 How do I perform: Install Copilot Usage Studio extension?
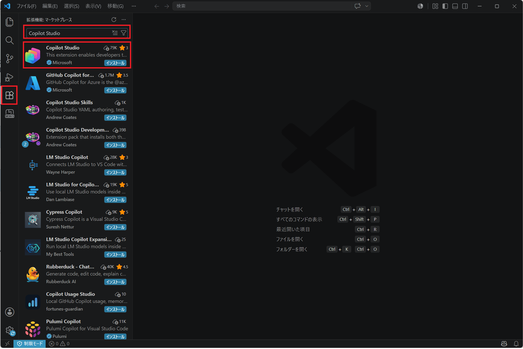(115, 310)
